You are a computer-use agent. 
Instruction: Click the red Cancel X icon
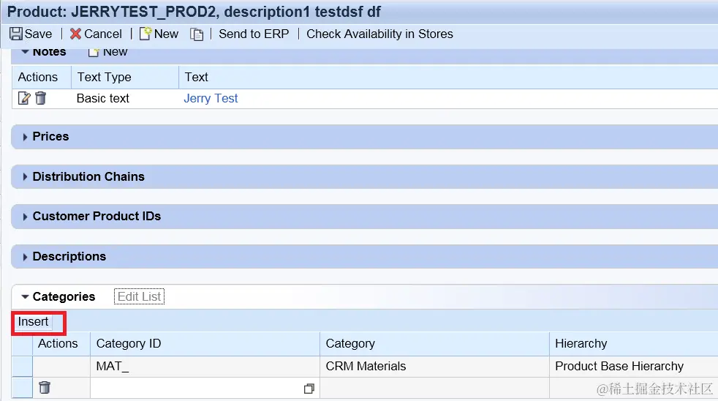tap(75, 34)
